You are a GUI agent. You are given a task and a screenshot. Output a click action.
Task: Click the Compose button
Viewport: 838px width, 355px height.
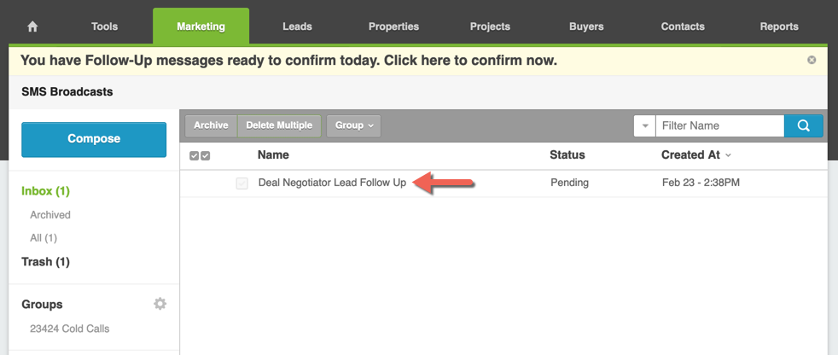[94, 139]
